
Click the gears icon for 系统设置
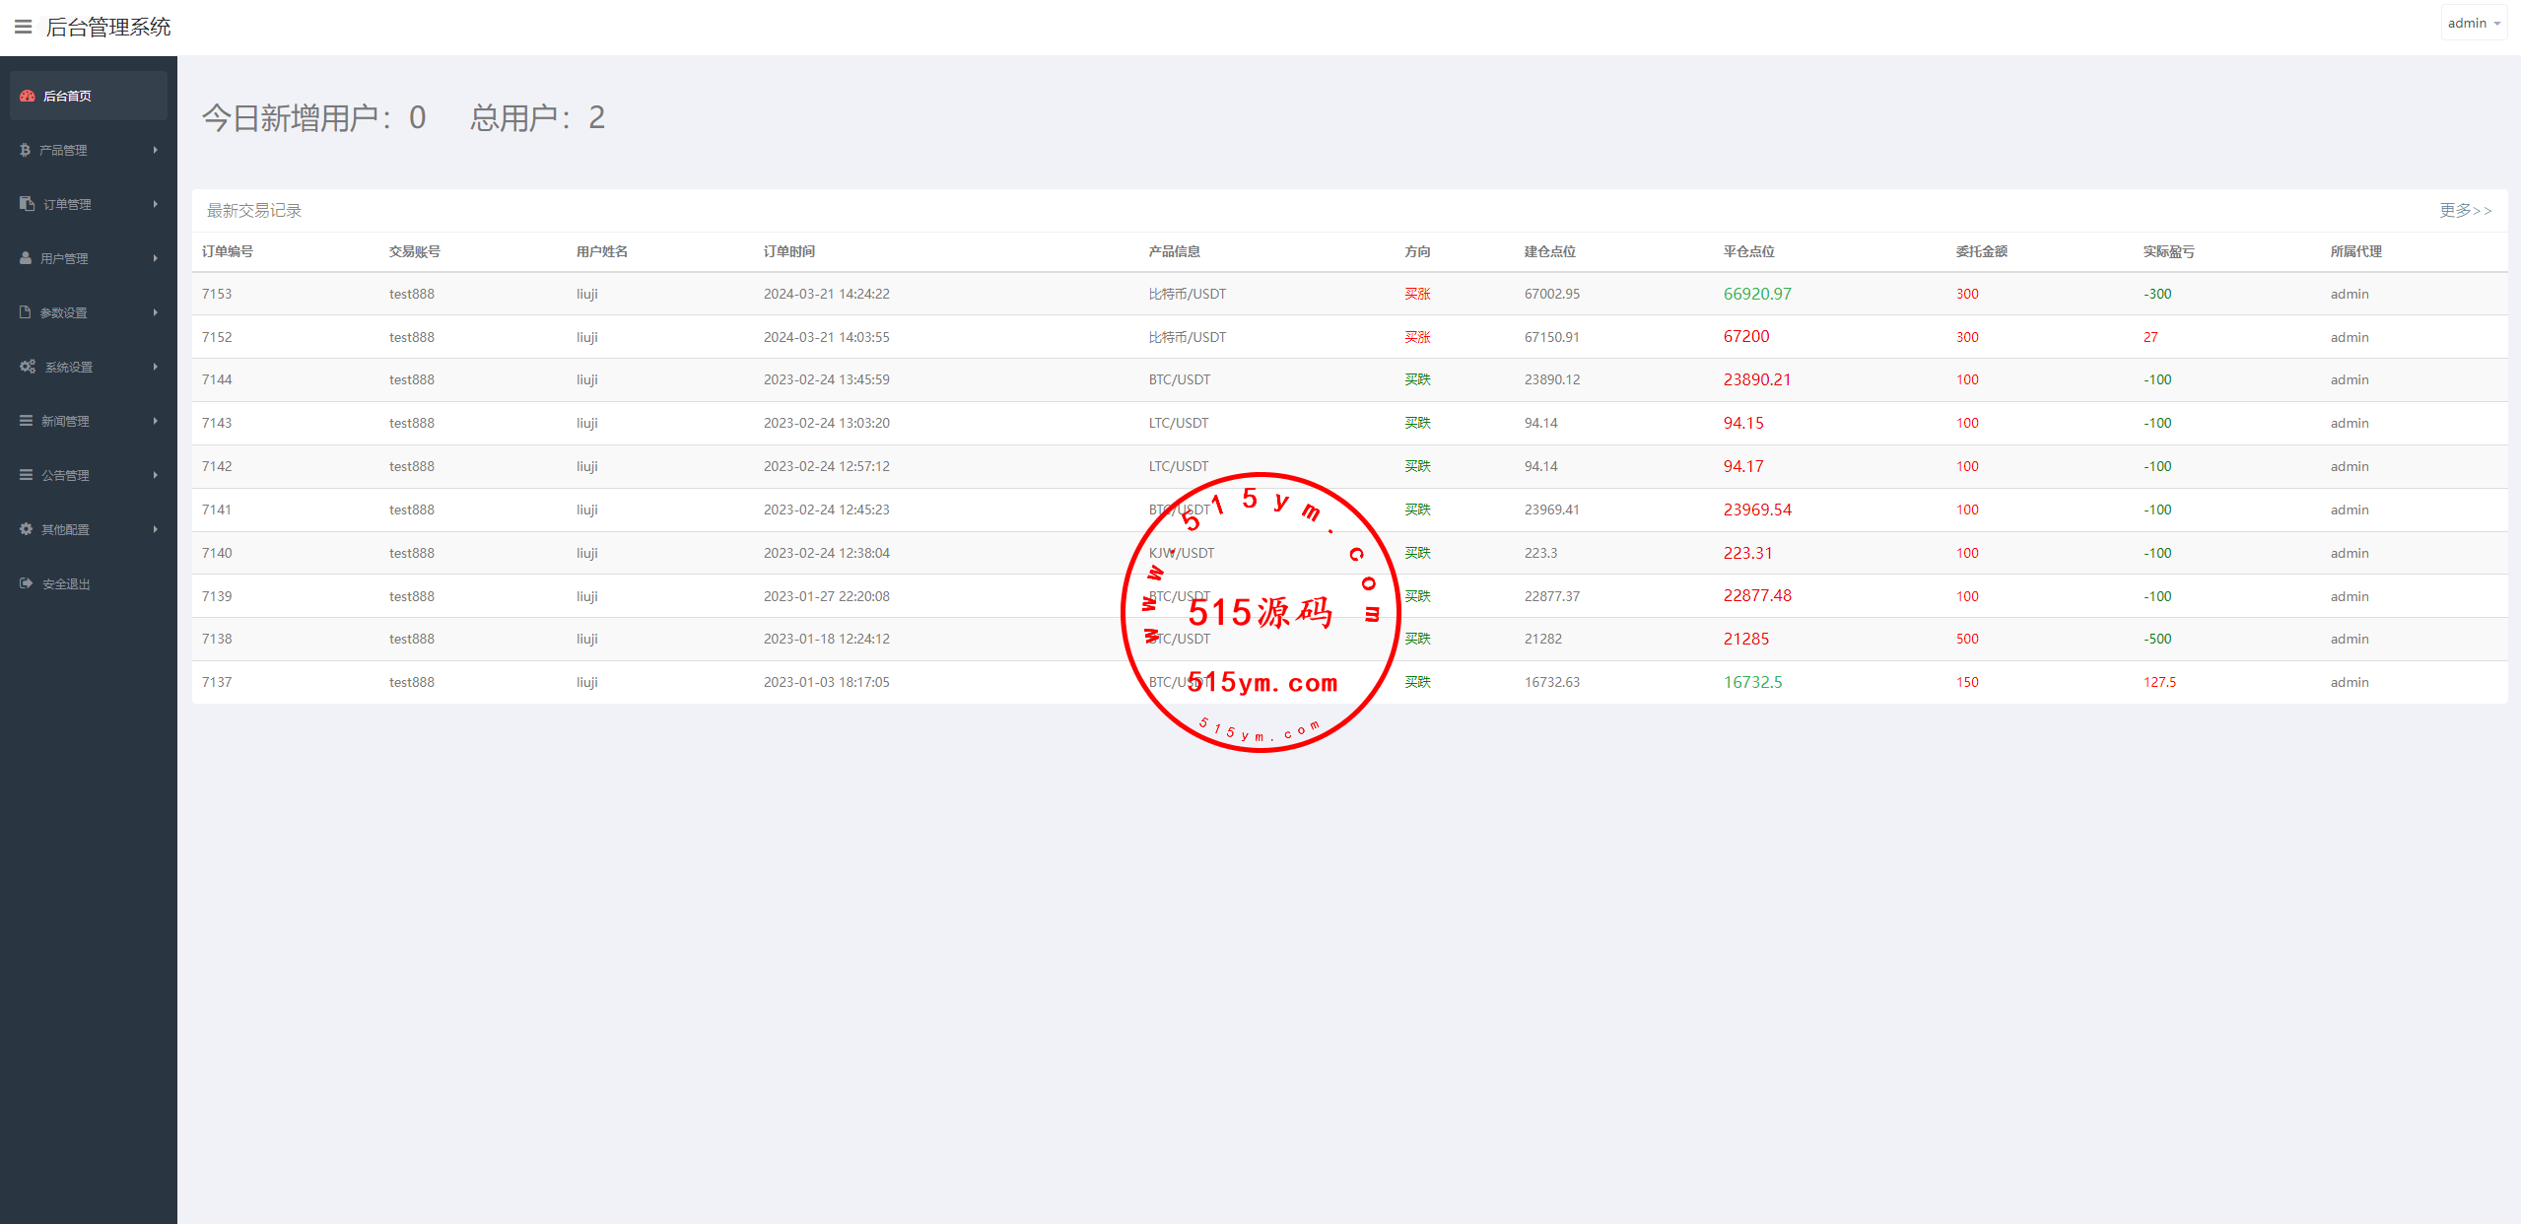pyautogui.click(x=28, y=367)
